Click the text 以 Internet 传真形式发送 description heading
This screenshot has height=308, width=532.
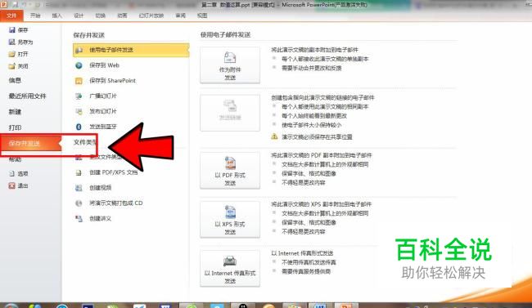pos(302,253)
